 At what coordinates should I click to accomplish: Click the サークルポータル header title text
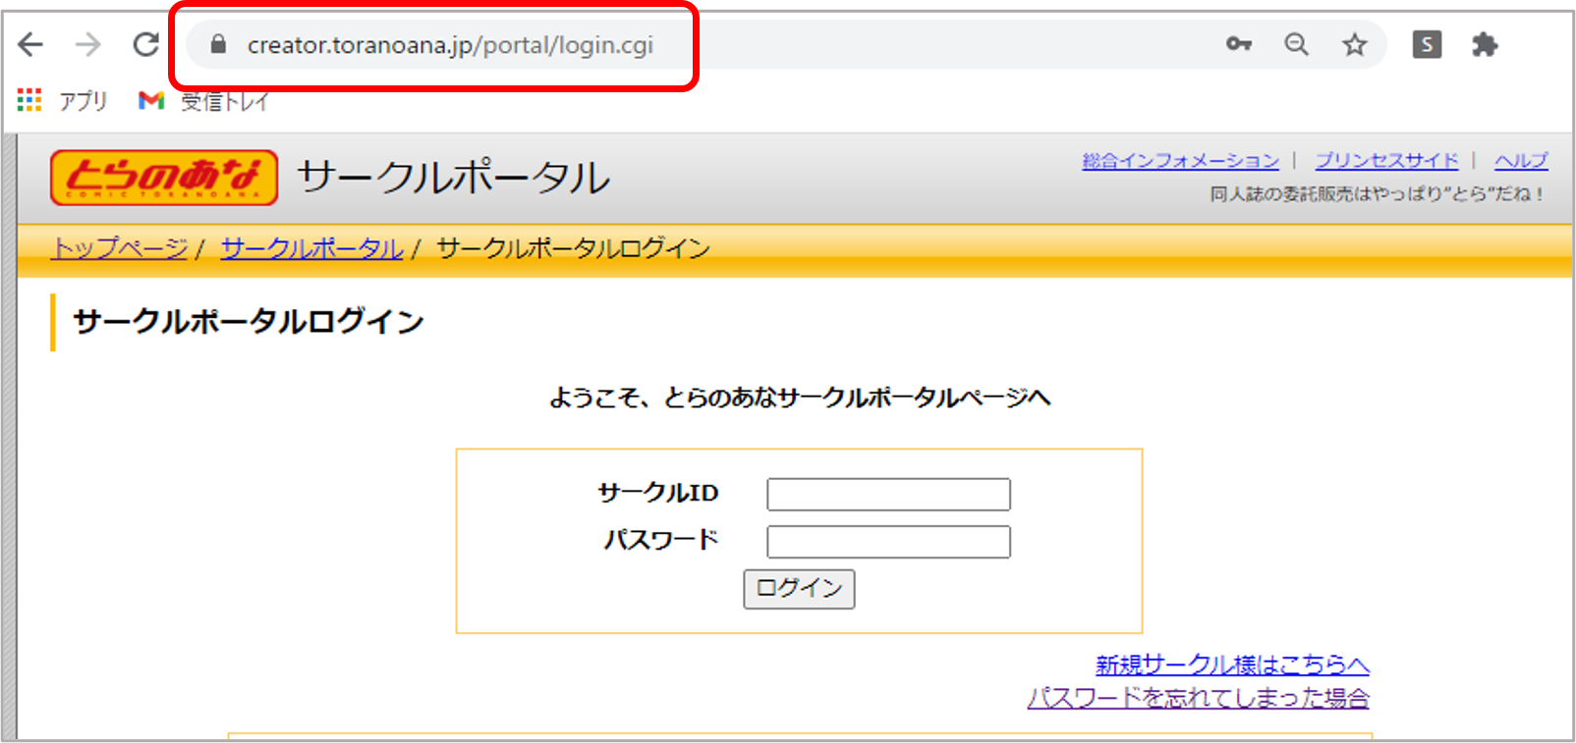coord(454,178)
